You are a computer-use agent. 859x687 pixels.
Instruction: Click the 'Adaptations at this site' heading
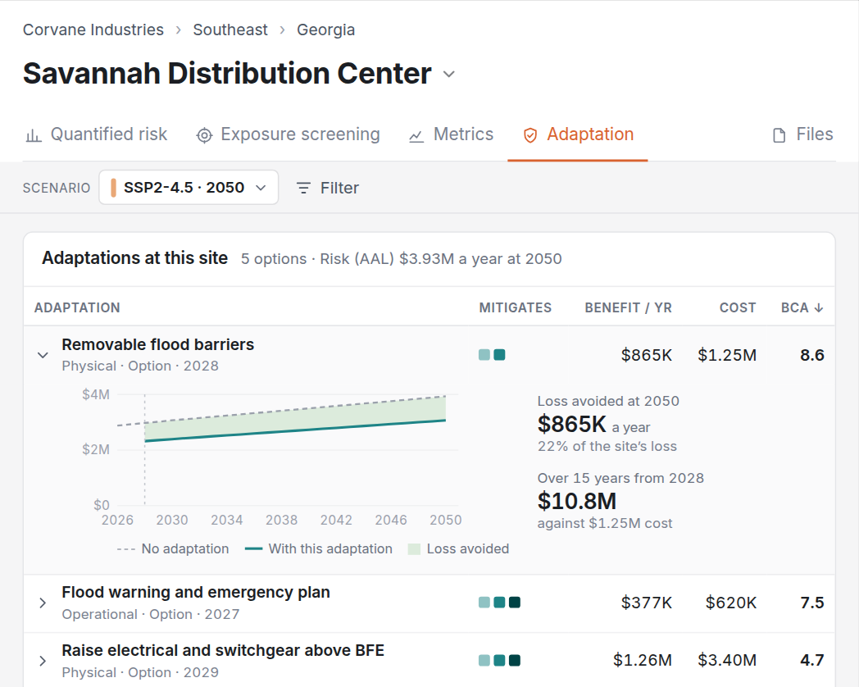tap(134, 258)
